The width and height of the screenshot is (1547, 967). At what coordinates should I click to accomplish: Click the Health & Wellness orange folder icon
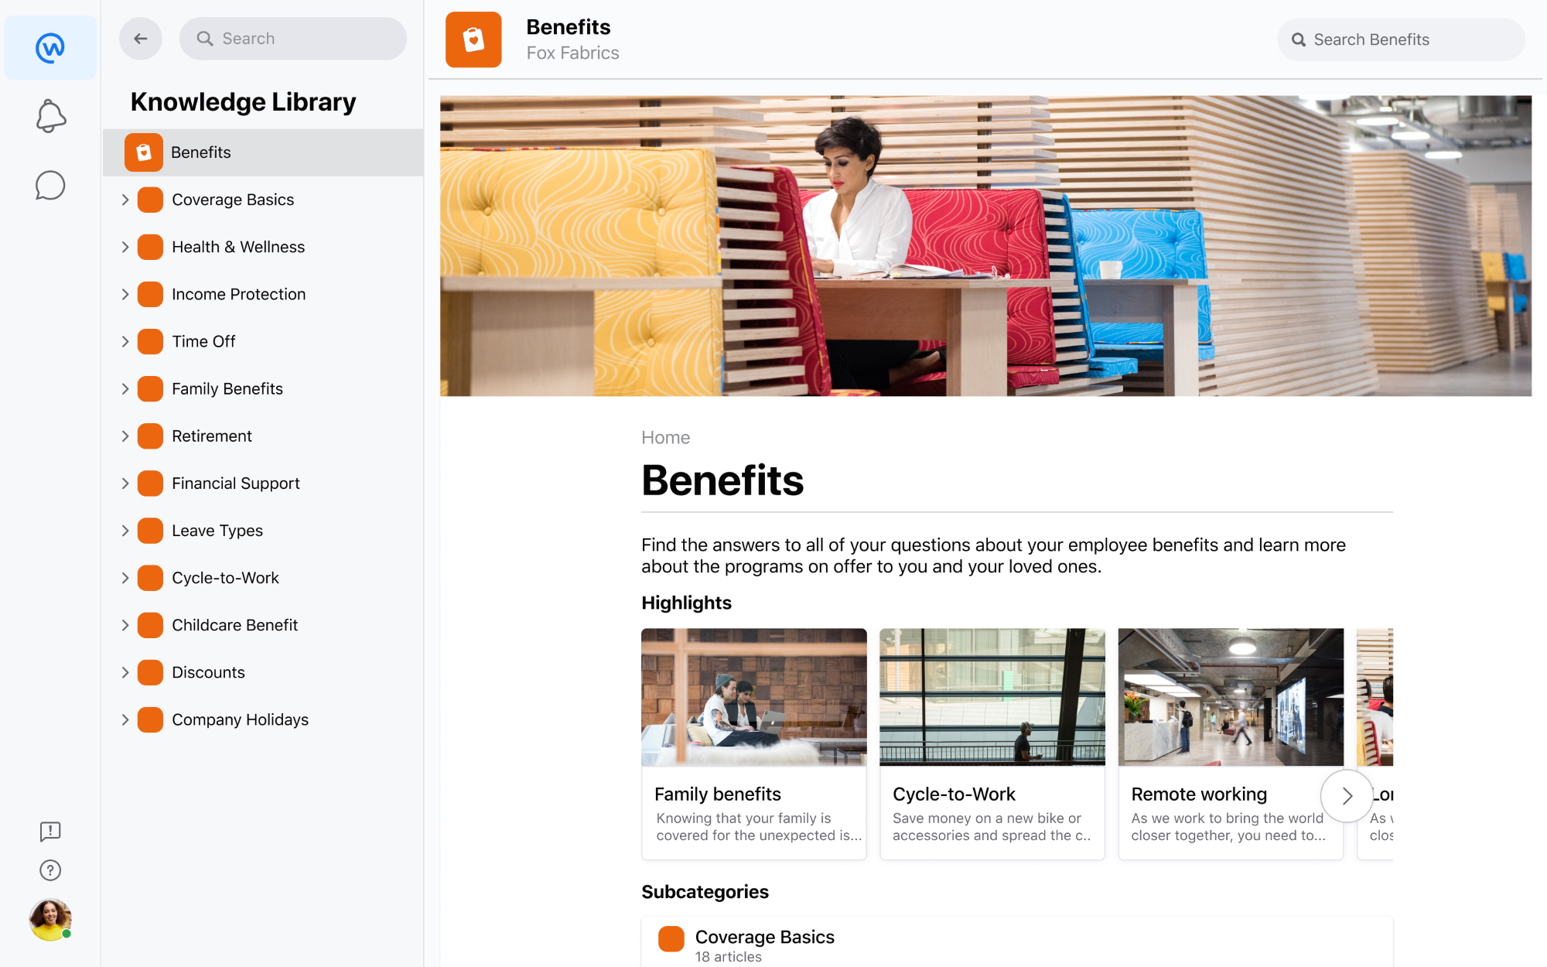pyautogui.click(x=149, y=247)
